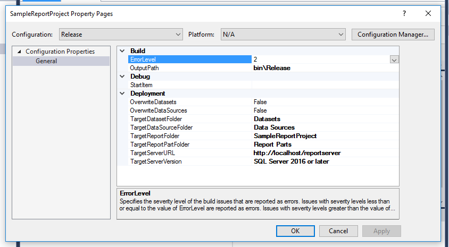The height and width of the screenshot is (247, 449).
Task: Collapse the Build property category
Action: coord(122,51)
